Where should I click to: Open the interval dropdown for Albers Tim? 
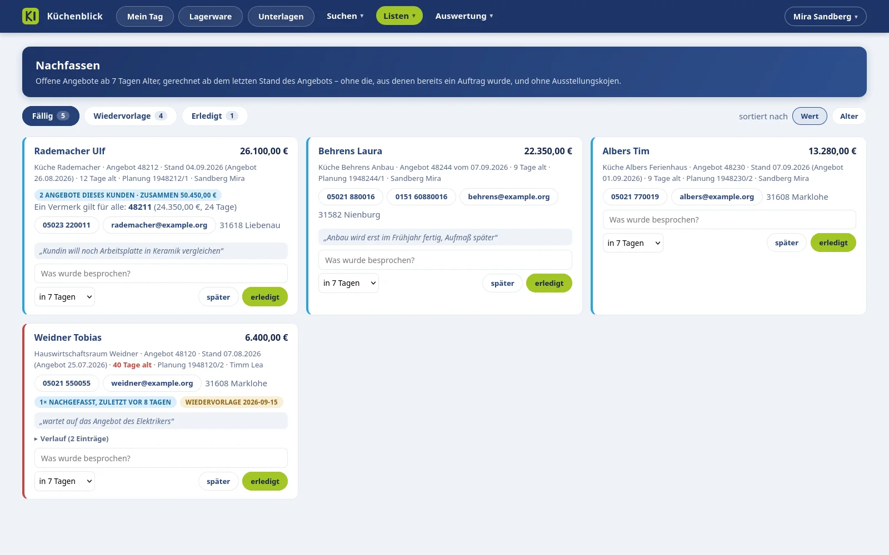coord(633,243)
